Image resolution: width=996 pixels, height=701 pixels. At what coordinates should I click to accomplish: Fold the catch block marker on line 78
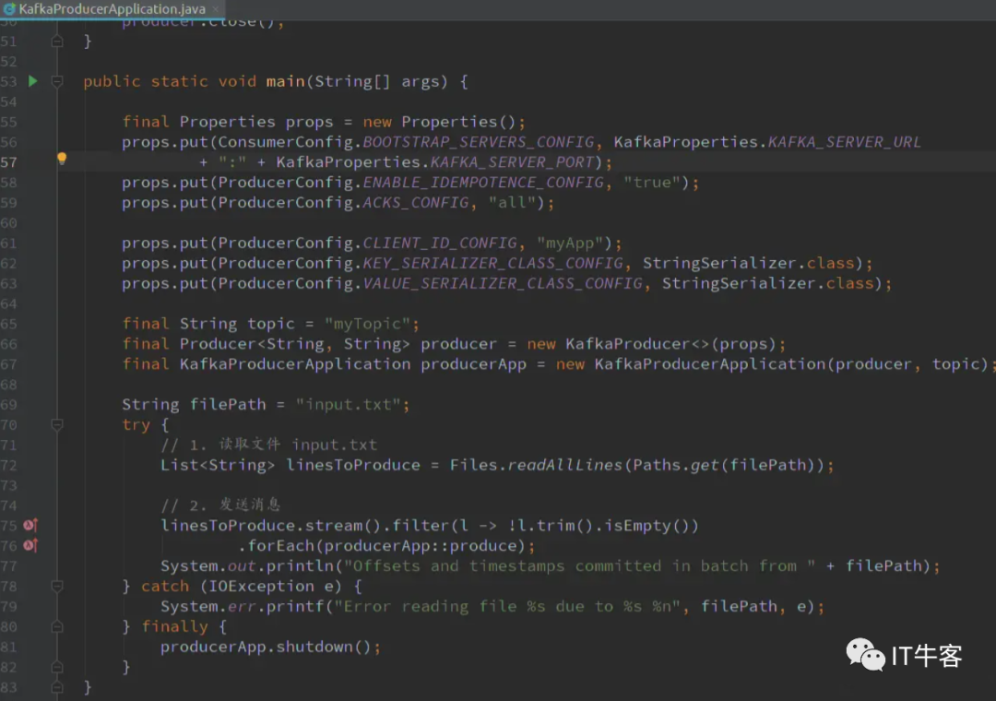(x=57, y=586)
